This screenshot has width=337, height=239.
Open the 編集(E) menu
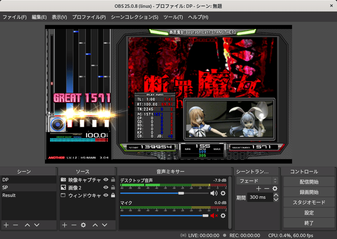pos(39,17)
